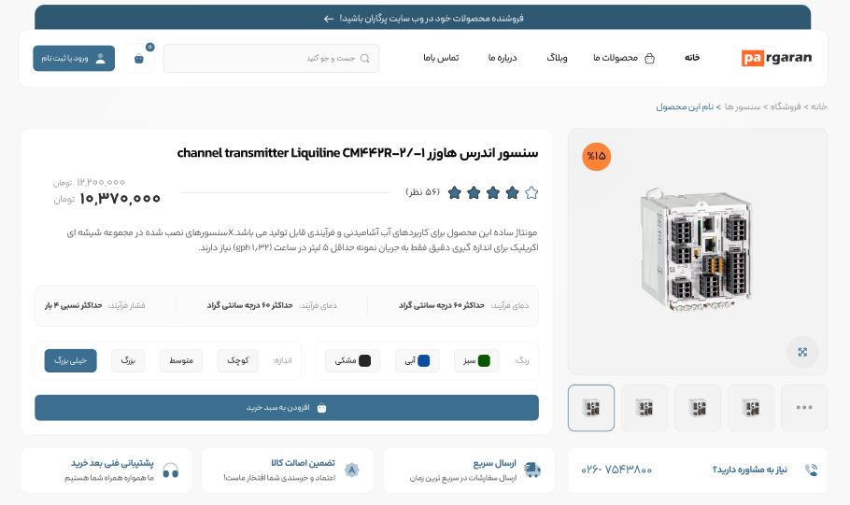
Task: Click the authenticity guarantee badge icon
Action: (352, 470)
